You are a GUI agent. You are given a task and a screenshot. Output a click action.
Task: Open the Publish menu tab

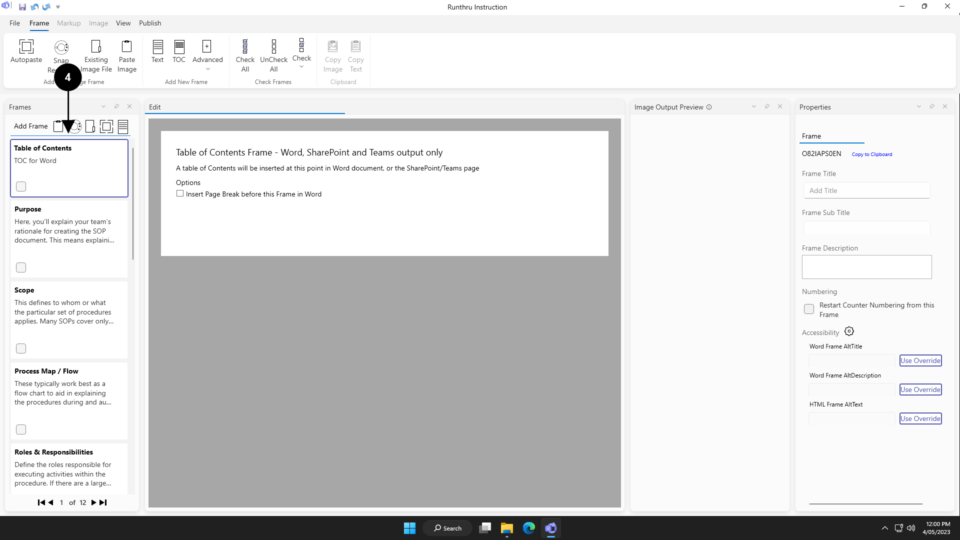coord(150,23)
